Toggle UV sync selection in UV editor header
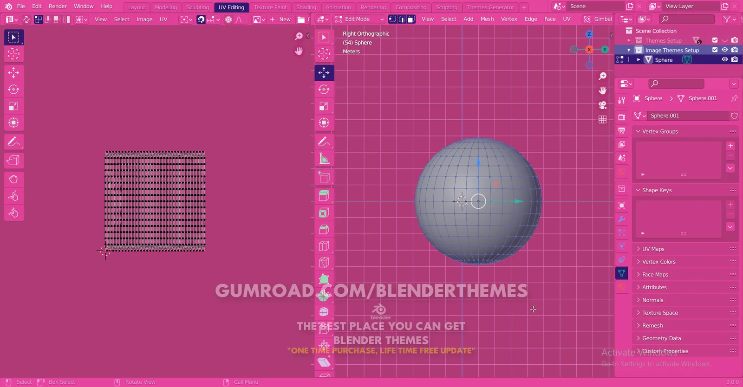This screenshot has height=387, width=743. tap(26, 19)
